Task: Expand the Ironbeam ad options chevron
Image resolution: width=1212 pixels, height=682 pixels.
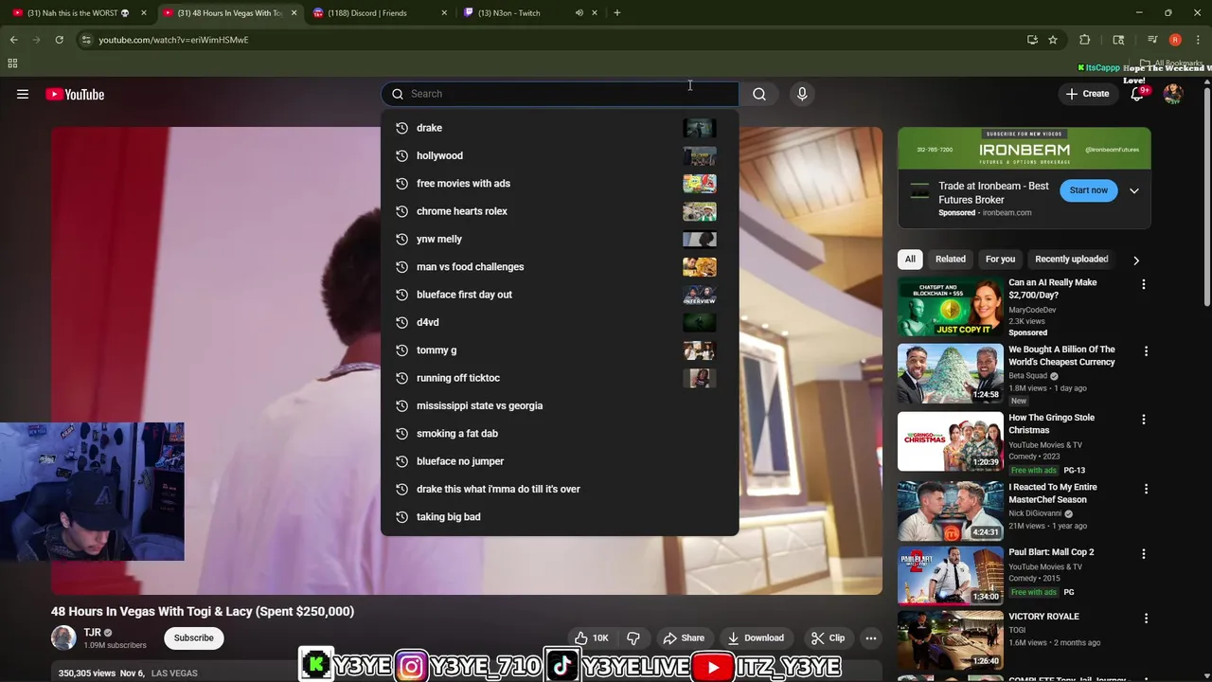Action: (x=1133, y=190)
